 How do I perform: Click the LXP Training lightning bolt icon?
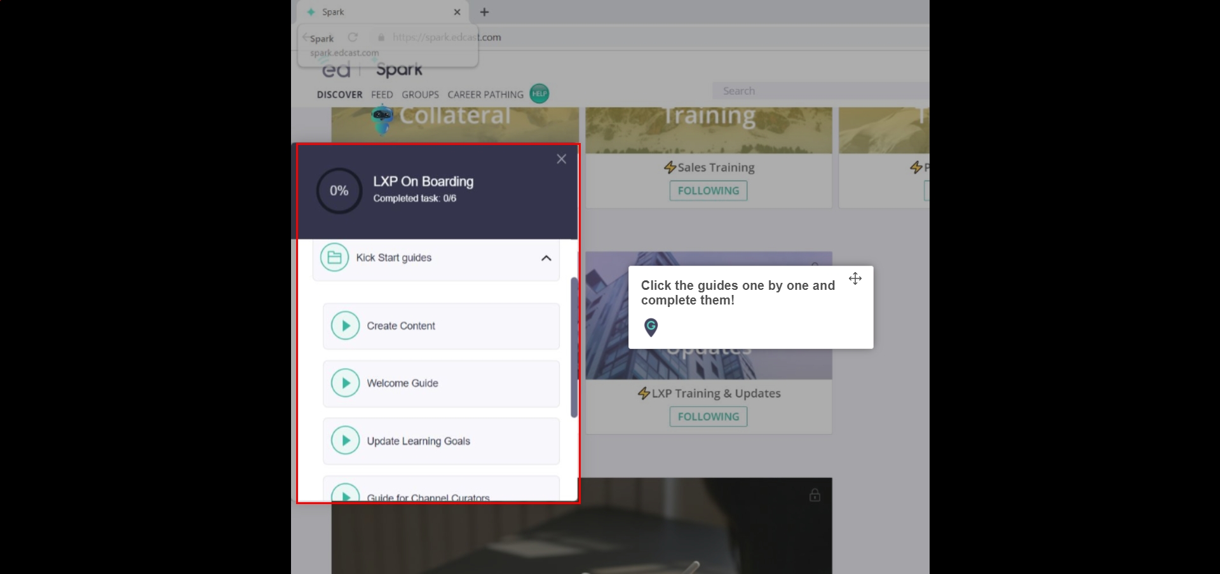pos(644,393)
